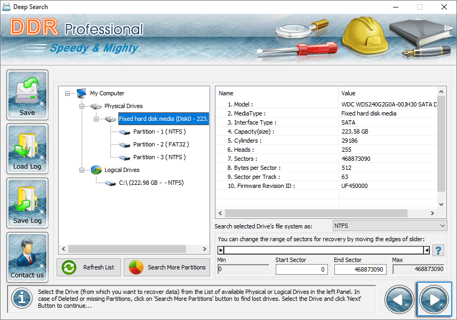Screen dimensions: 457x320
Task: Click the Min value field
Action: (243, 269)
